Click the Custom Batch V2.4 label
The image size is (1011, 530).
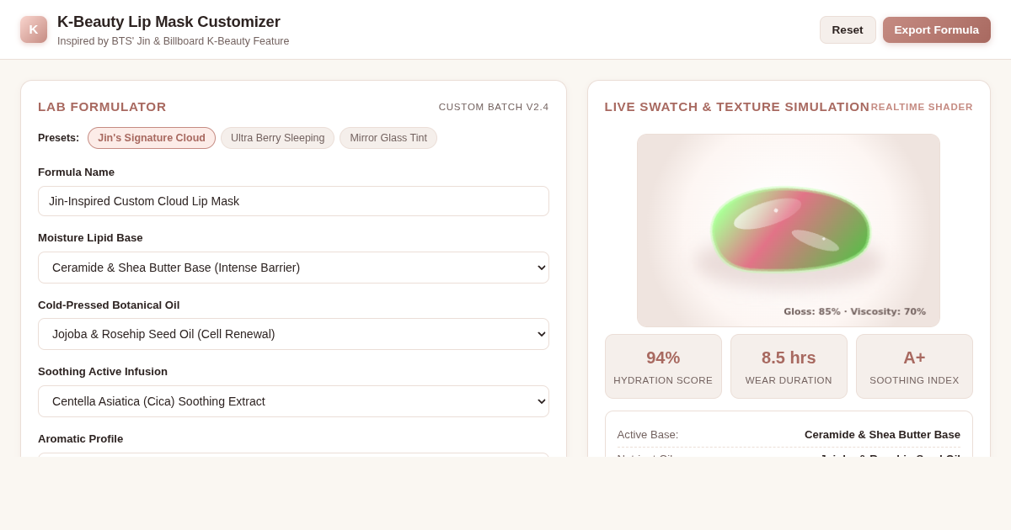[x=494, y=107]
